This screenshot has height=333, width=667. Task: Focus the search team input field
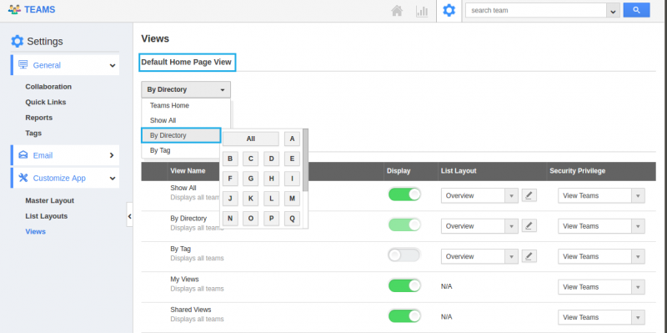click(x=536, y=11)
